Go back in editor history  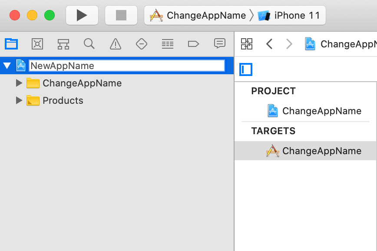pyautogui.click(x=269, y=44)
